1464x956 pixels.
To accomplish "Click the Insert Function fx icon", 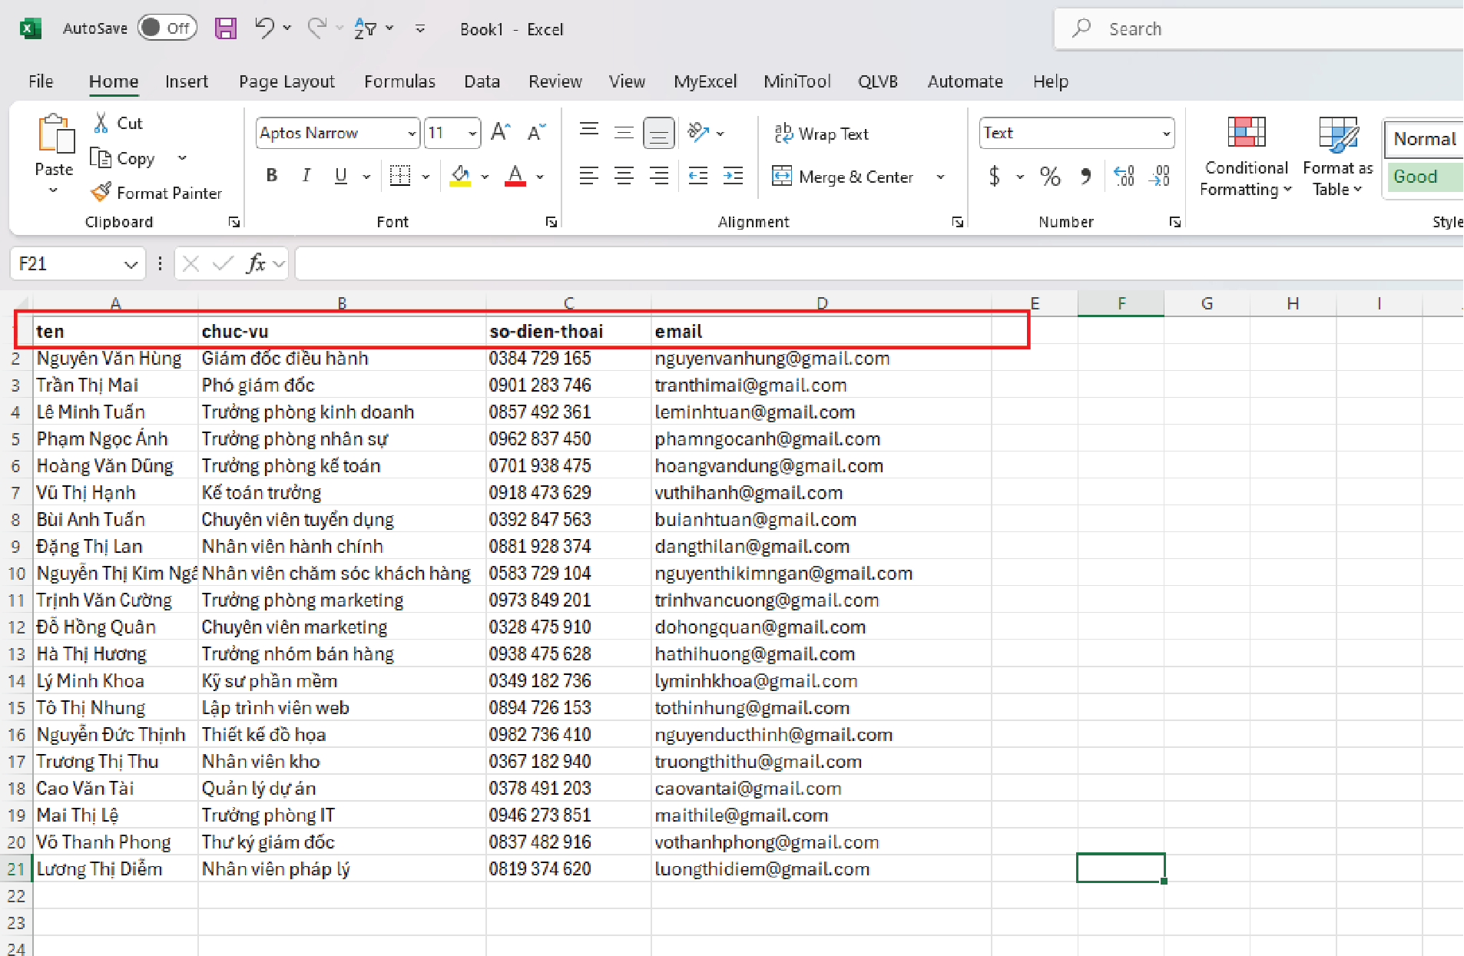I will point(256,263).
